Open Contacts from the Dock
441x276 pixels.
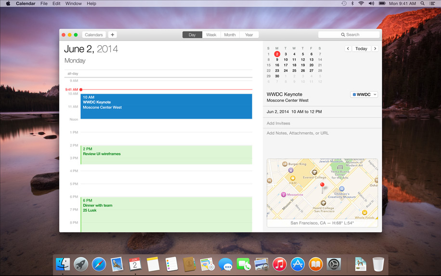(189, 264)
